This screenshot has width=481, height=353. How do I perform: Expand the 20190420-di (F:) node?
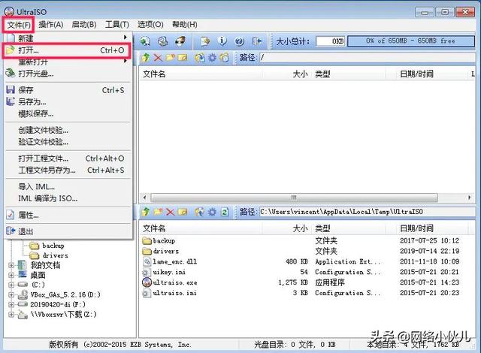click(11, 305)
